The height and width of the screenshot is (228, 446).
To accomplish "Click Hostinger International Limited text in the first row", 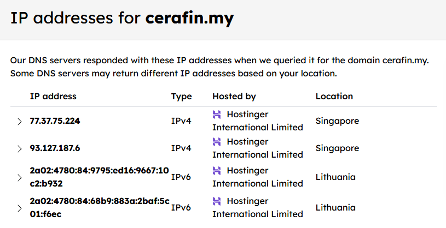I will 257,128.
